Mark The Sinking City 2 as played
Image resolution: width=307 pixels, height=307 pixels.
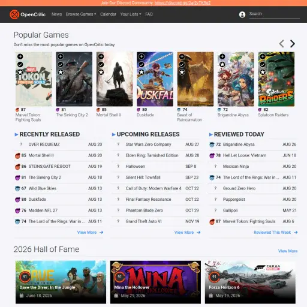(61, 64)
